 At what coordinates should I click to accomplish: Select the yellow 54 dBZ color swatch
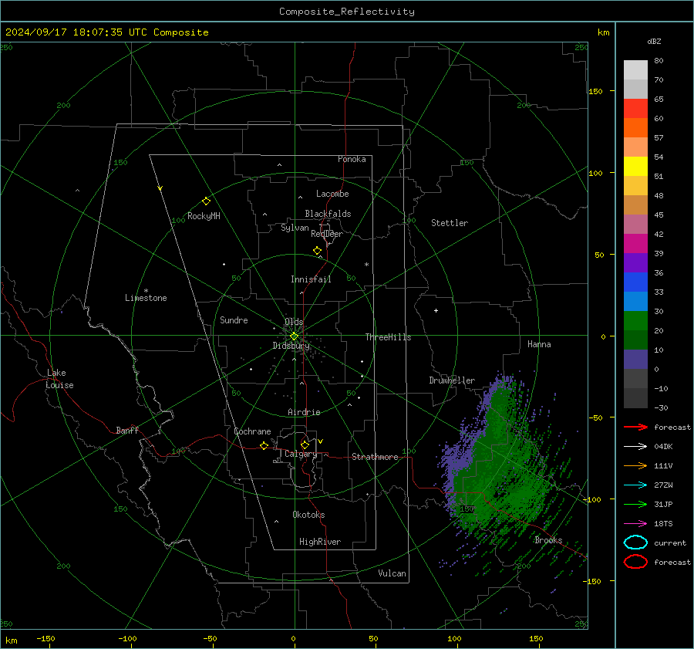coord(635,167)
